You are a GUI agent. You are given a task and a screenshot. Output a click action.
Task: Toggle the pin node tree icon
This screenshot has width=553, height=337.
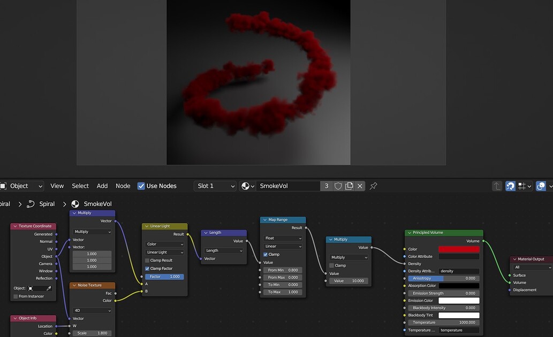(373, 186)
